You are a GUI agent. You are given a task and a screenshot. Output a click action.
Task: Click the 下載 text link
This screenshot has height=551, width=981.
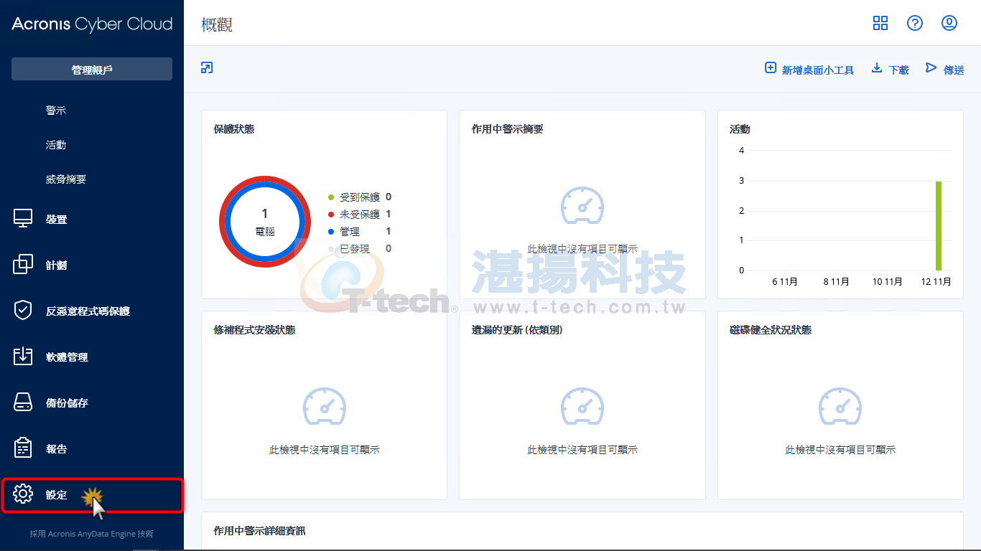click(898, 70)
